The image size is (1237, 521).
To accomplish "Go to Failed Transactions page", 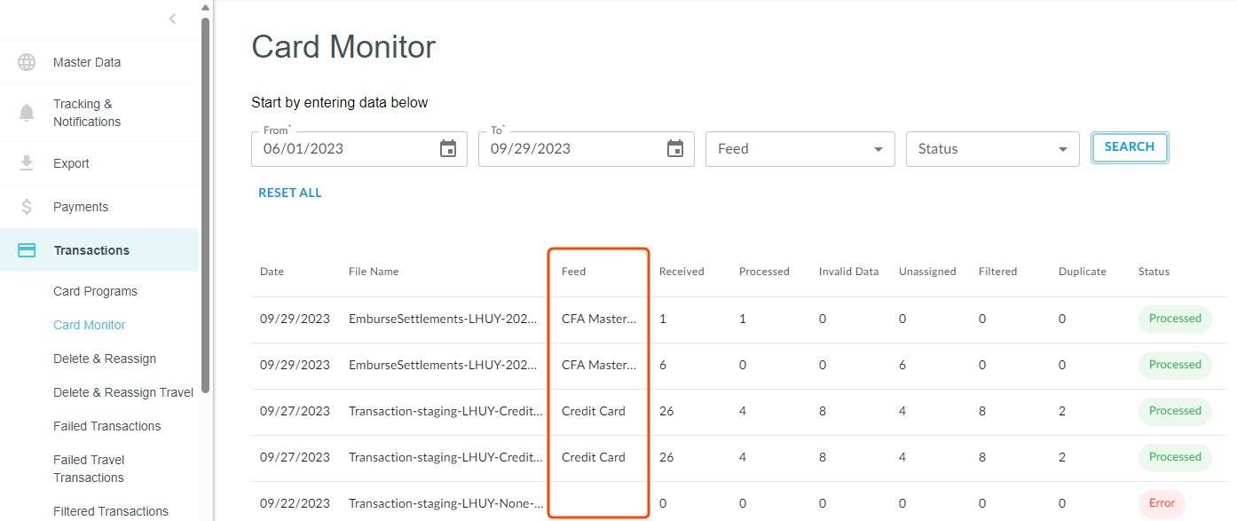I will [106, 426].
